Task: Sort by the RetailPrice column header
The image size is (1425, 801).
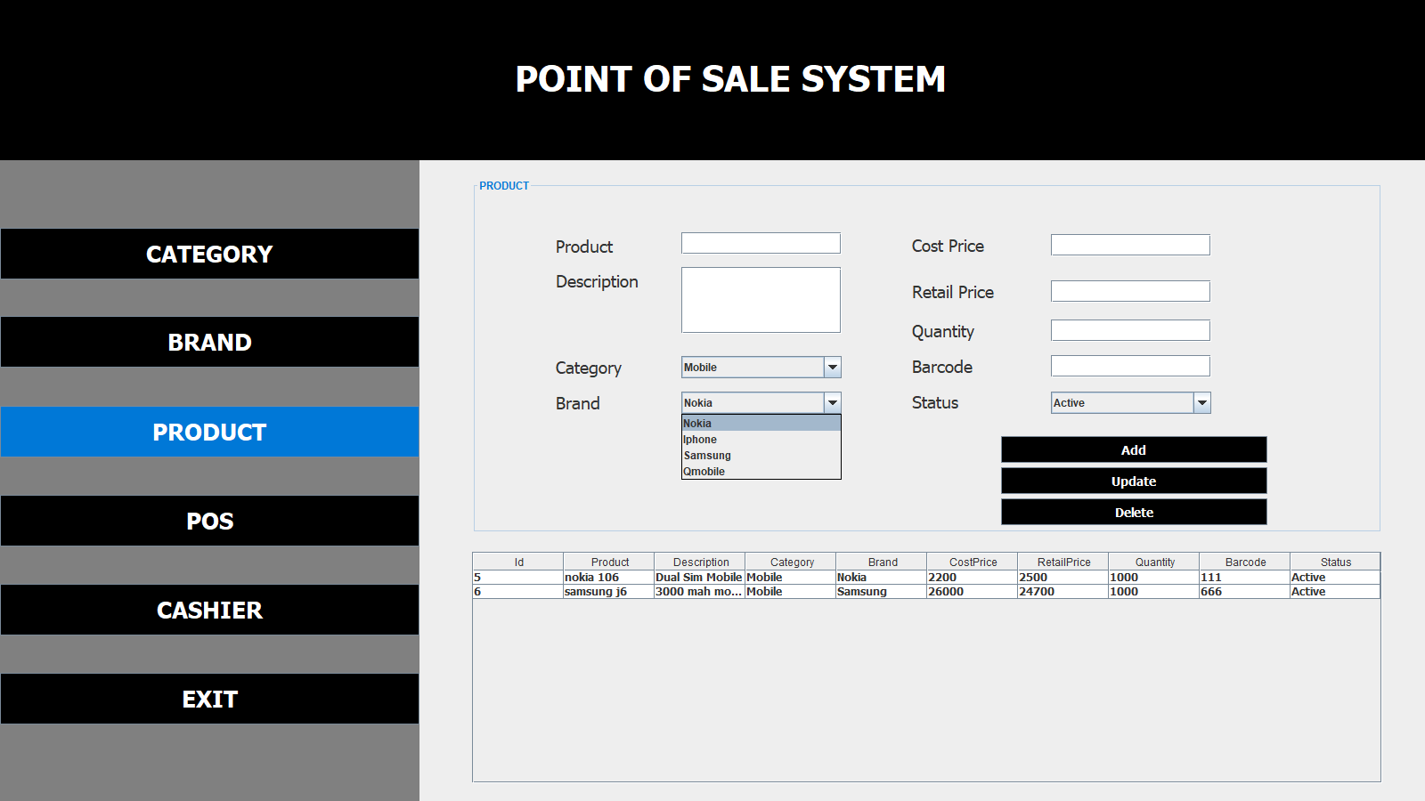Action: point(1063,562)
